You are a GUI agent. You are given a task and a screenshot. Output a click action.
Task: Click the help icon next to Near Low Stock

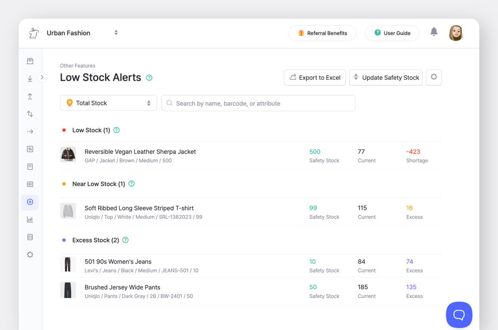click(131, 183)
